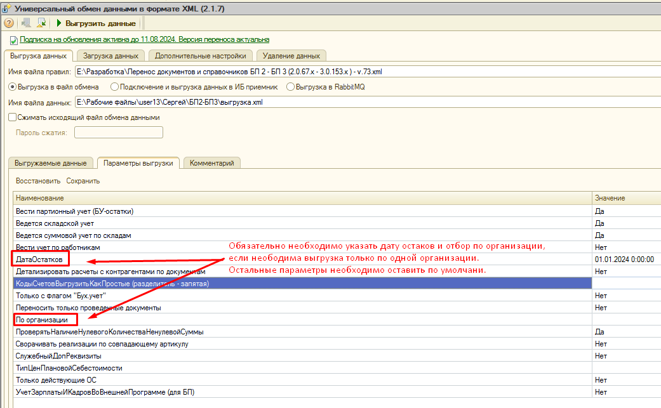Click the greyed-out restore settings toolbar icon
The image size is (661, 408).
point(26,23)
